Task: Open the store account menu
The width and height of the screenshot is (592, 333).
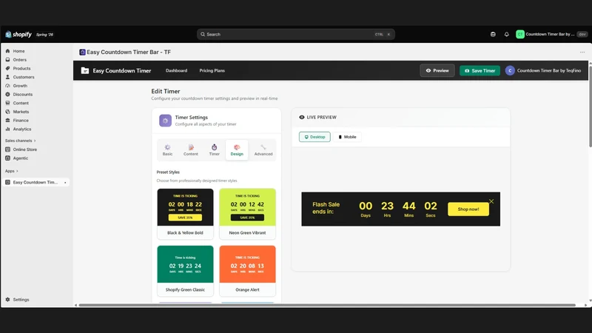Action: pos(551,34)
